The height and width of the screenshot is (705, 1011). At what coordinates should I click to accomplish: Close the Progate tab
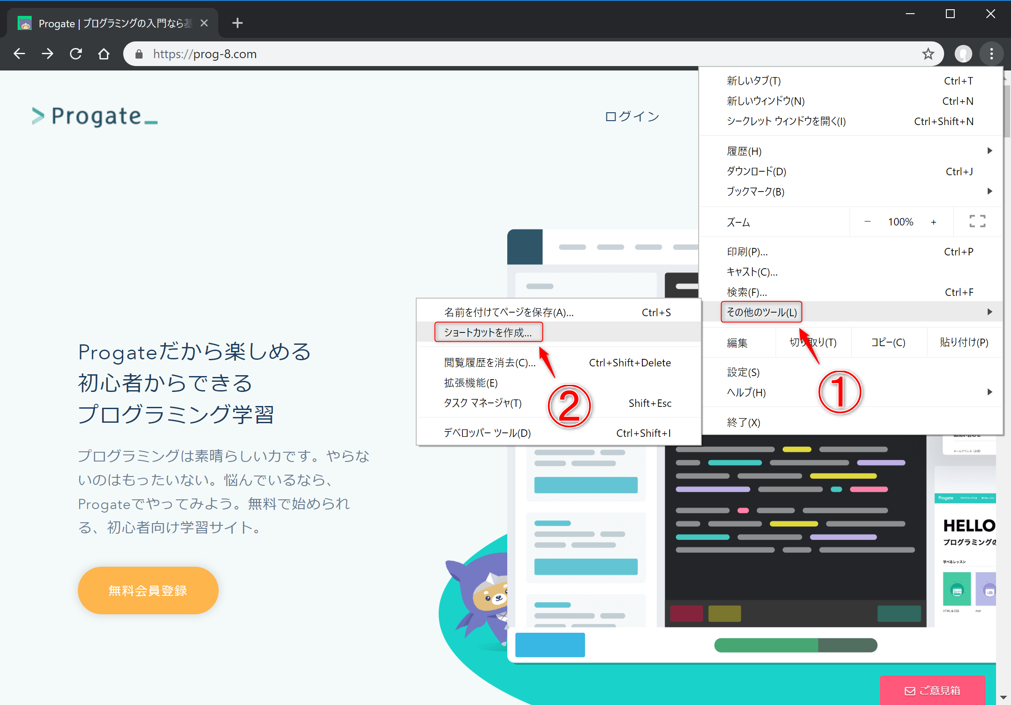click(204, 23)
